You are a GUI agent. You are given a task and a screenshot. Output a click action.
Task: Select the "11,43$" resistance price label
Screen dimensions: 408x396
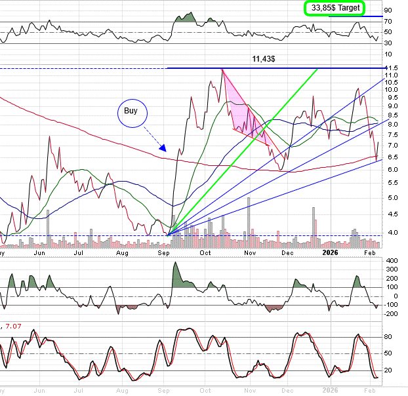[263, 59]
